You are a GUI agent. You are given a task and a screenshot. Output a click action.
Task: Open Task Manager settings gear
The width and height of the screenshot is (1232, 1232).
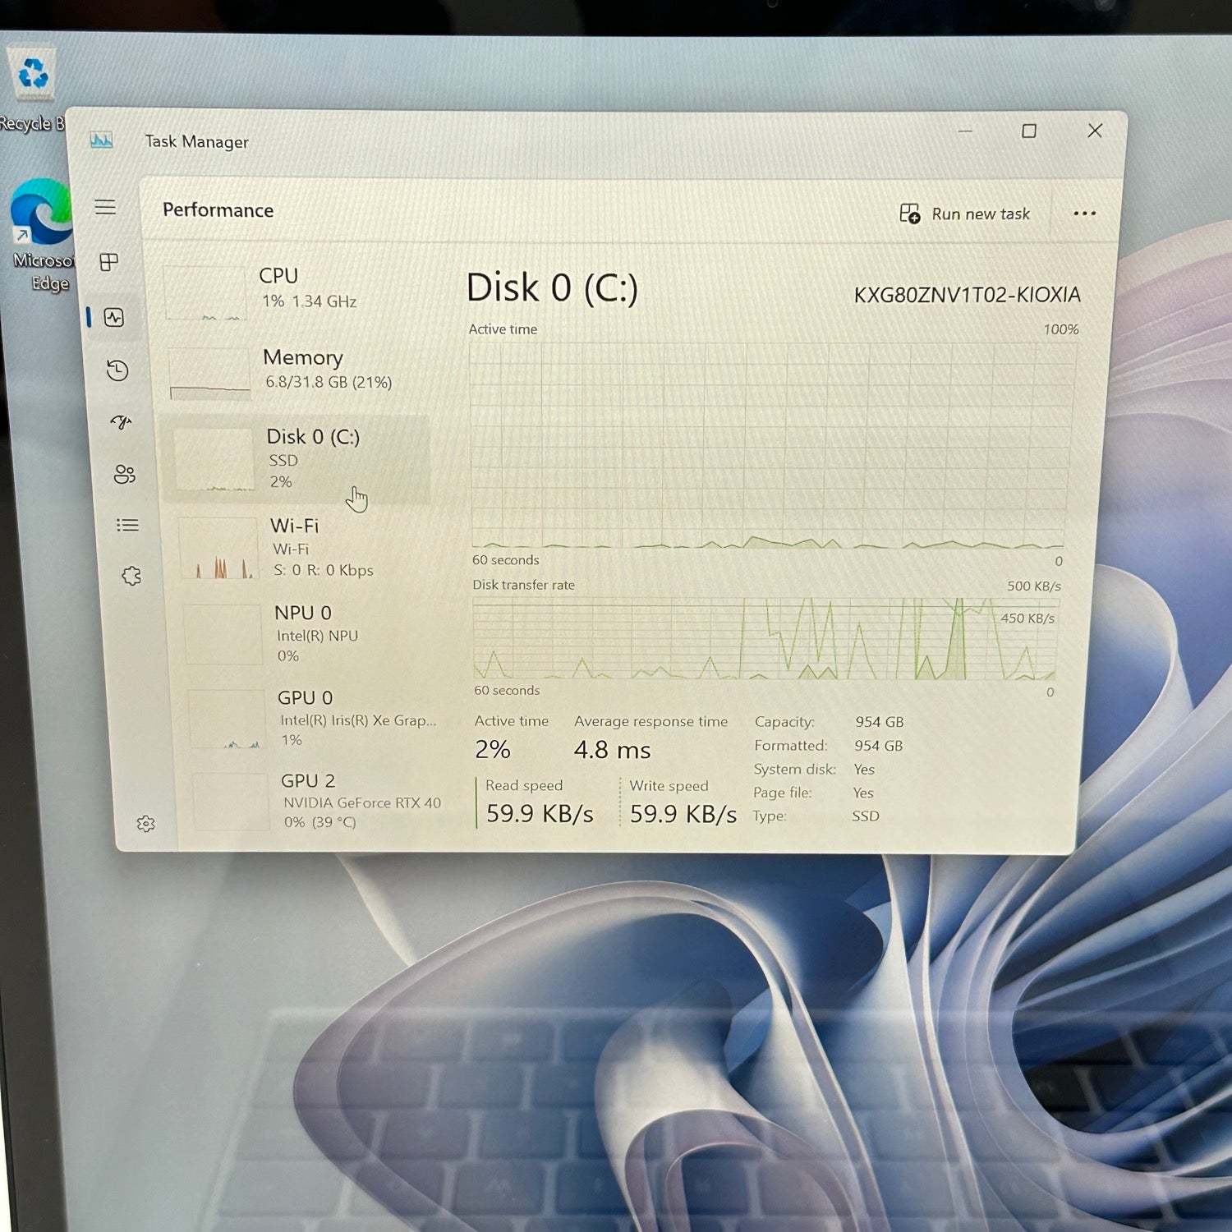[146, 824]
